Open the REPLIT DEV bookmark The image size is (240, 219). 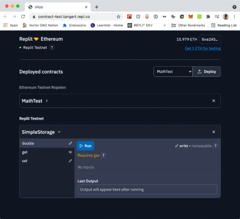click(140, 25)
